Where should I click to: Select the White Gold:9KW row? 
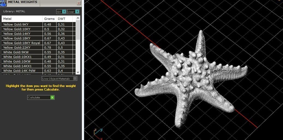pyautogui.click(x=39, y=52)
